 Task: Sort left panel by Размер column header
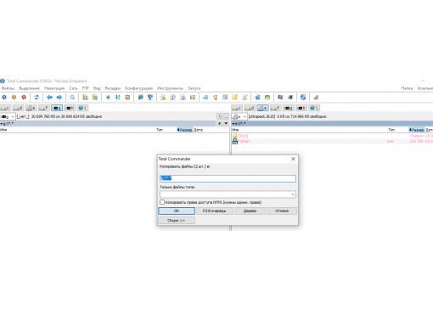pyautogui.click(x=184, y=130)
